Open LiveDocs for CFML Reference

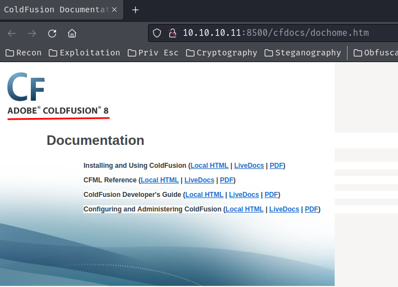tap(199, 180)
